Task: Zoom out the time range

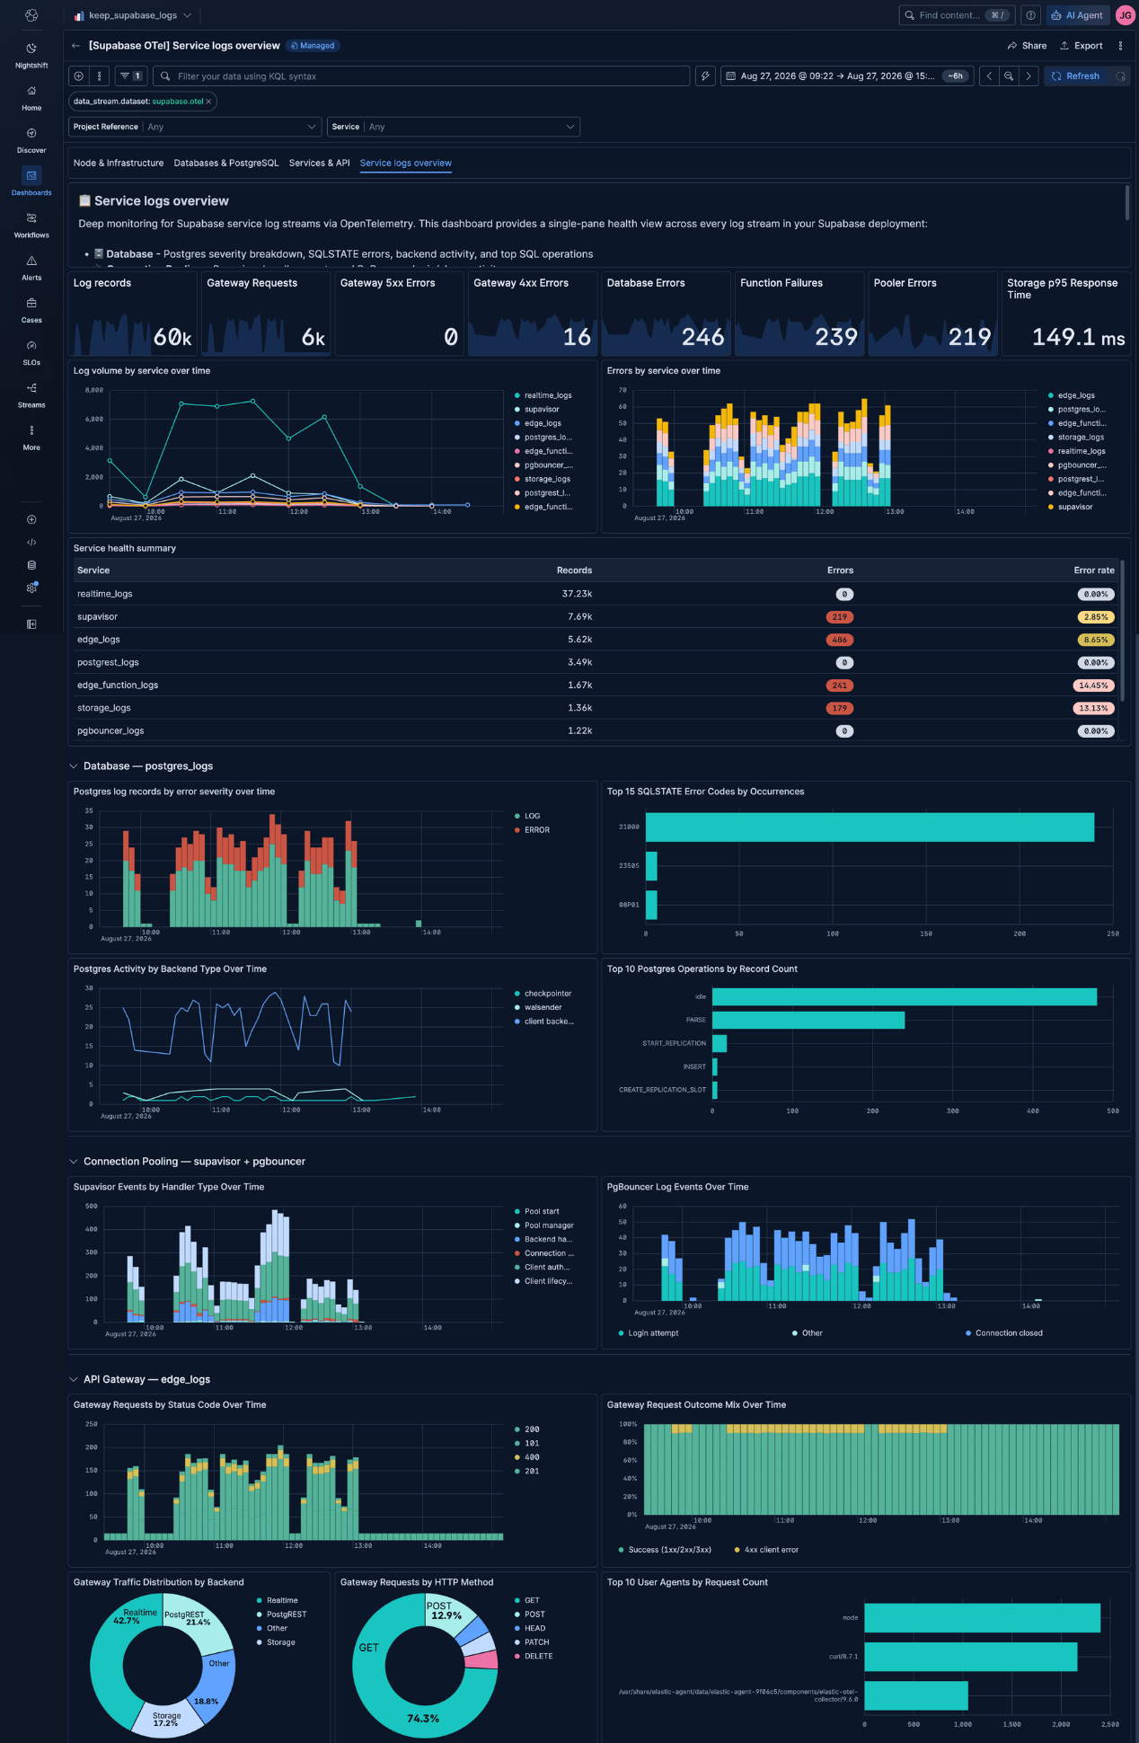Action: click(1009, 76)
